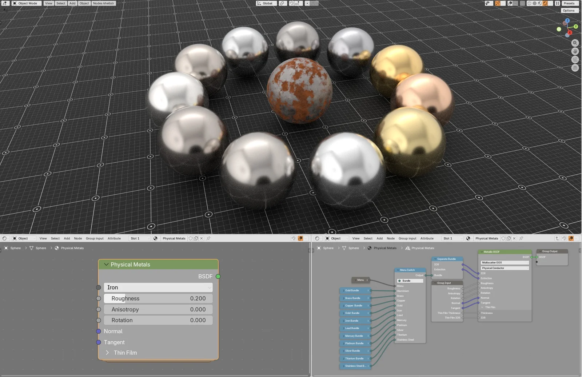Click the BSDF output socket on Physical Metals

click(218, 277)
